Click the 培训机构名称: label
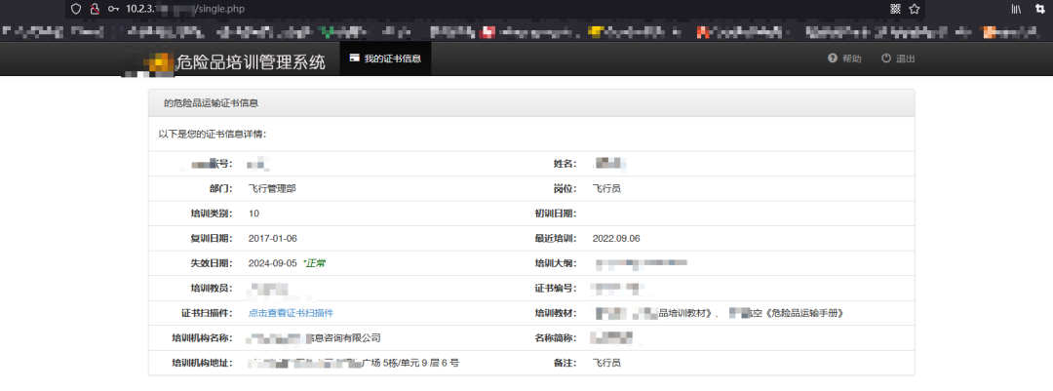 (x=202, y=338)
